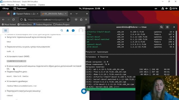
Task: Reload the current page
Action: coord(13,20)
